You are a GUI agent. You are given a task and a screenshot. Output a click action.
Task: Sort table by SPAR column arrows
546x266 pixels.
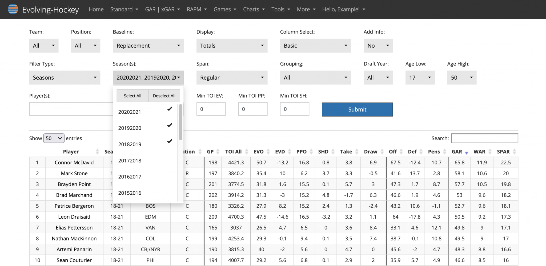514,152
